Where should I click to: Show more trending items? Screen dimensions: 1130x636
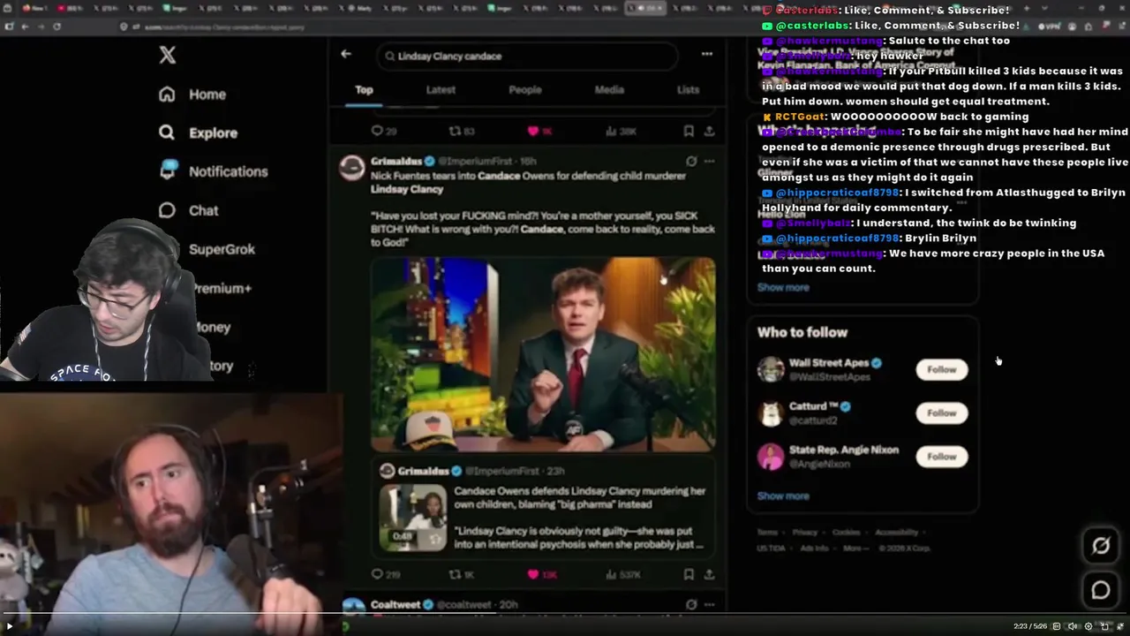(x=783, y=287)
